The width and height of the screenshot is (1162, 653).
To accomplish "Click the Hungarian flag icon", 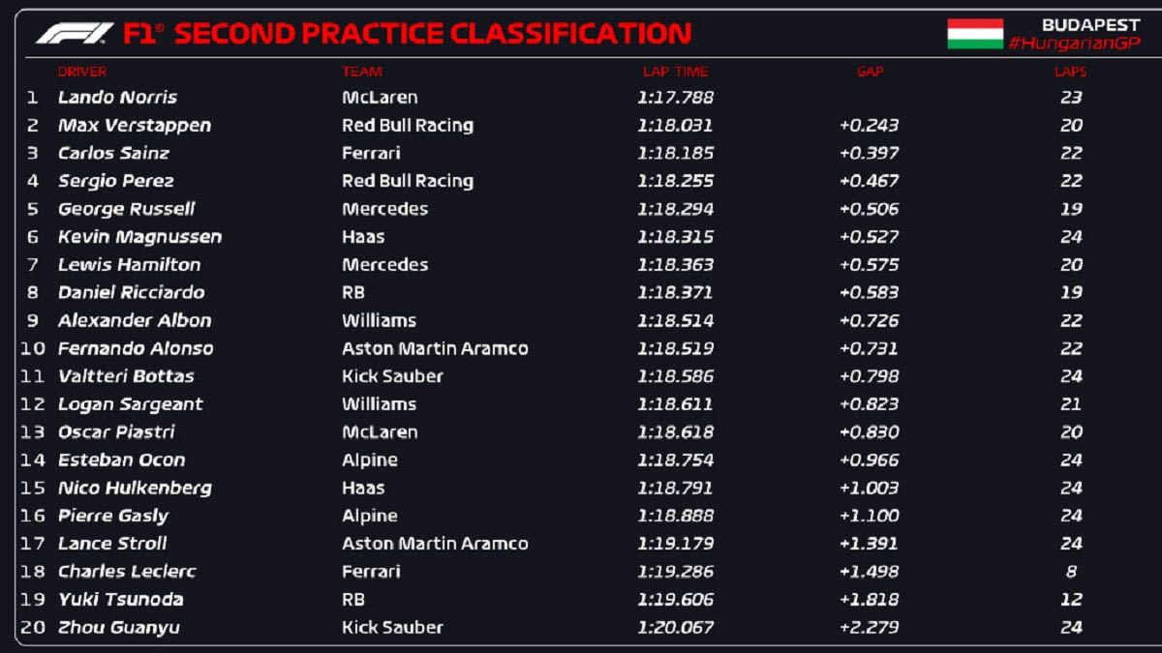I will click(974, 34).
